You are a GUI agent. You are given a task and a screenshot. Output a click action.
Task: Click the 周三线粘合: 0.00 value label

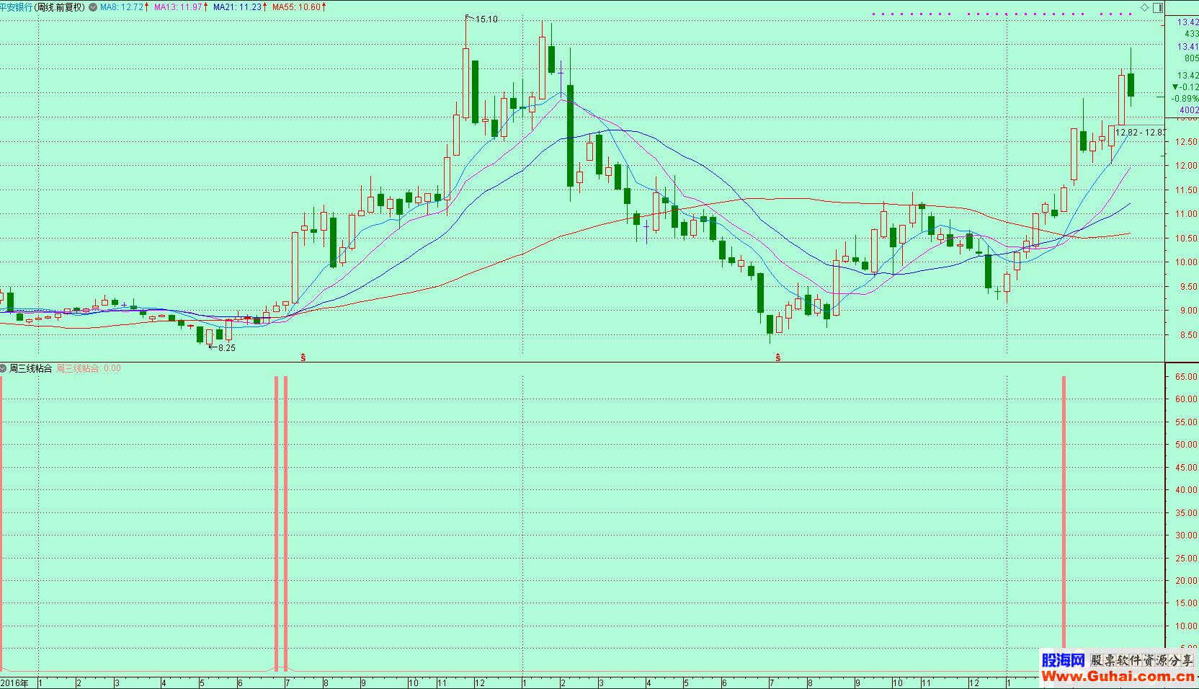pyautogui.click(x=89, y=368)
